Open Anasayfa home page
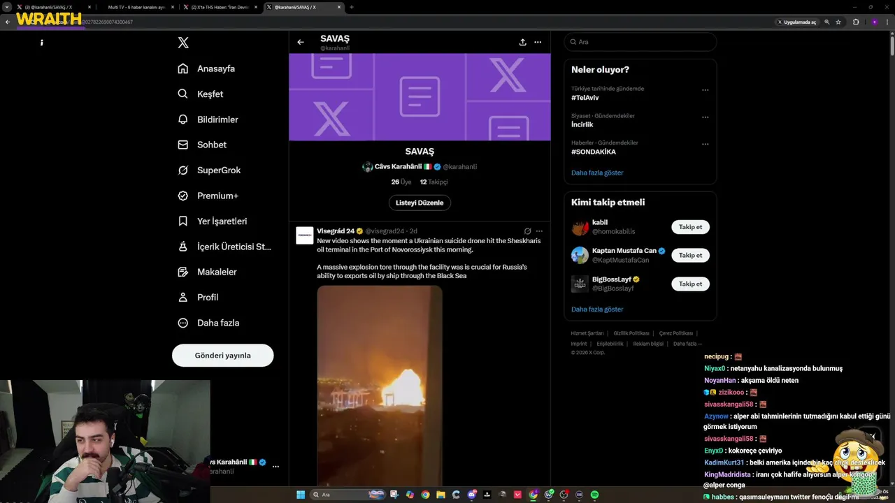The image size is (895, 503). pyautogui.click(x=206, y=68)
